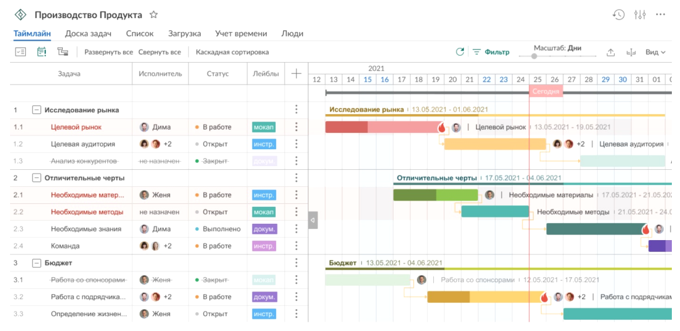This screenshot has width=680, height=331.
Task: Click the export upload arrow icon
Action: point(610,53)
